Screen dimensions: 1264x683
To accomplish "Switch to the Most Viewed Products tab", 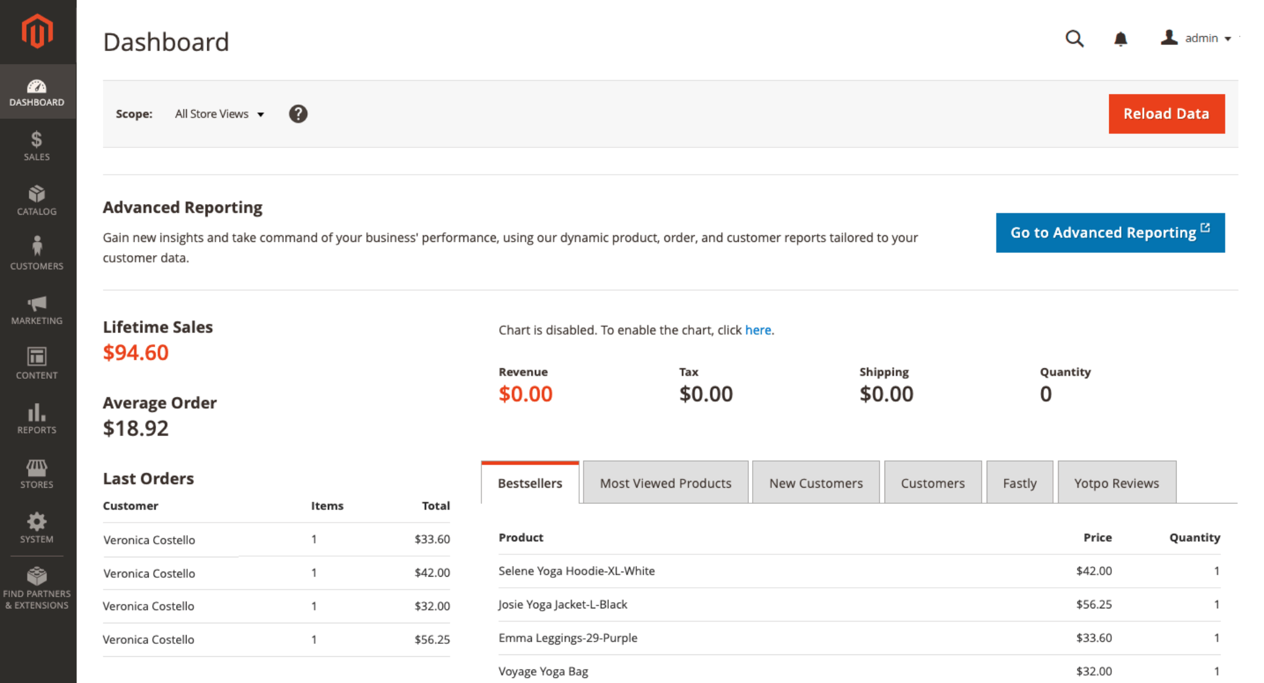I will tap(665, 483).
